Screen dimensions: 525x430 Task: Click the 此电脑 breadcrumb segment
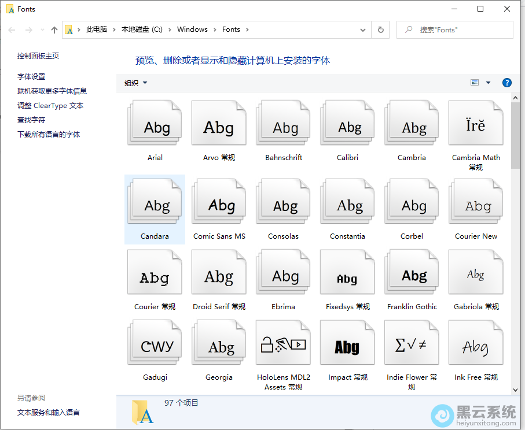point(97,29)
